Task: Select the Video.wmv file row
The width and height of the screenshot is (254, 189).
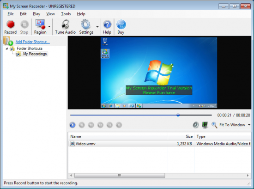Action: pyautogui.click(x=160, y=144)
